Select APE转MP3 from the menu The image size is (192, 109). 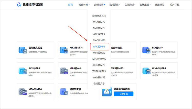pos(99,34)
